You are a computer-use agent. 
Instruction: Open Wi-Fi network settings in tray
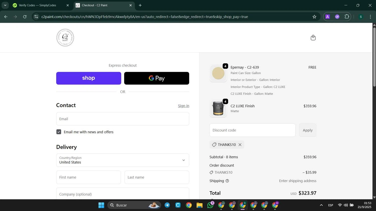(340, 205)
